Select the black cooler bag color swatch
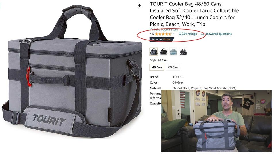 click(x=164, y=51)
